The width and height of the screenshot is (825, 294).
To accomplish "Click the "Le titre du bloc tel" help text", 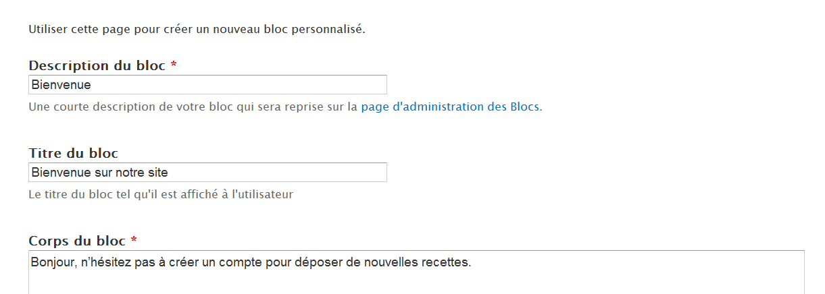I will [x=161, y=195].
